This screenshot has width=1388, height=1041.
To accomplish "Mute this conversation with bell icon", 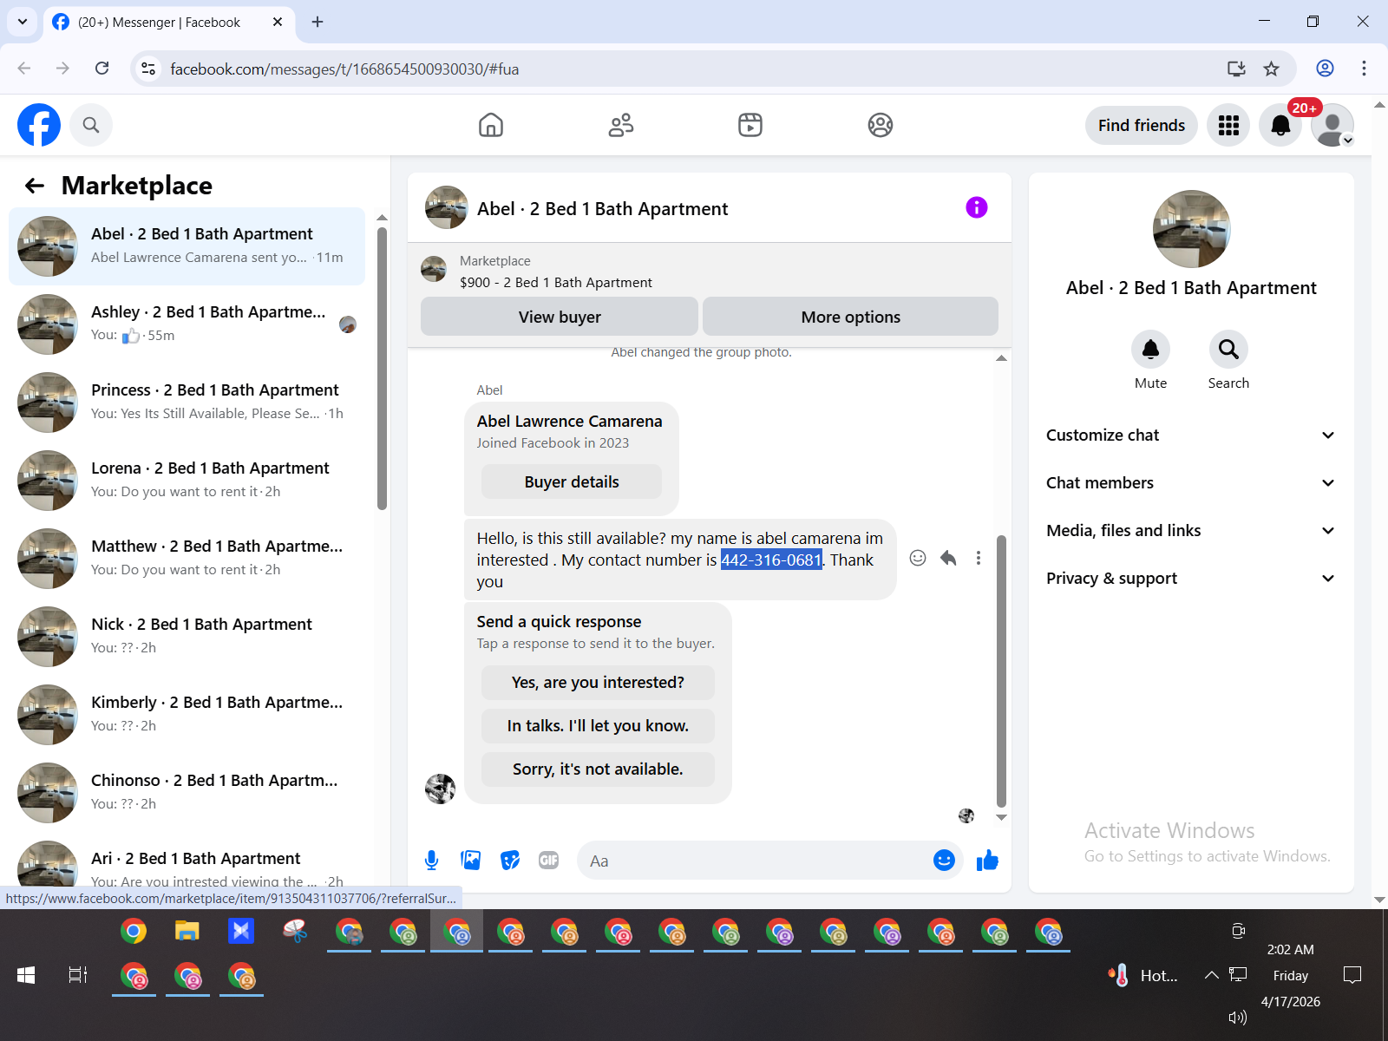I will pos(1151,350).
